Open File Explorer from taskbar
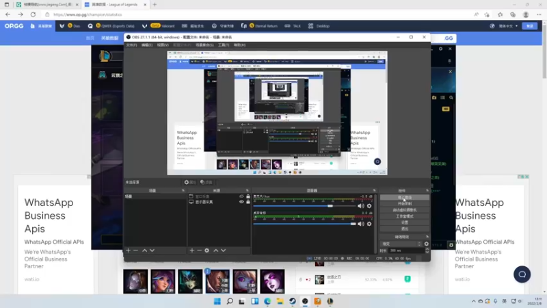Screen dimensions: 547x308 pyautogui.click(x=280, y=301)
